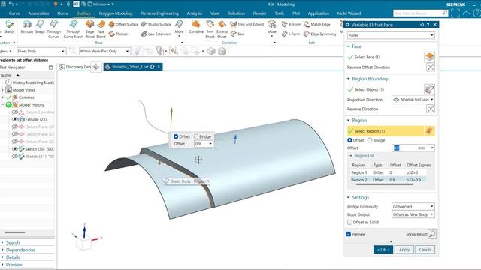Select the Extend Sheet tool

pos(222,29)
